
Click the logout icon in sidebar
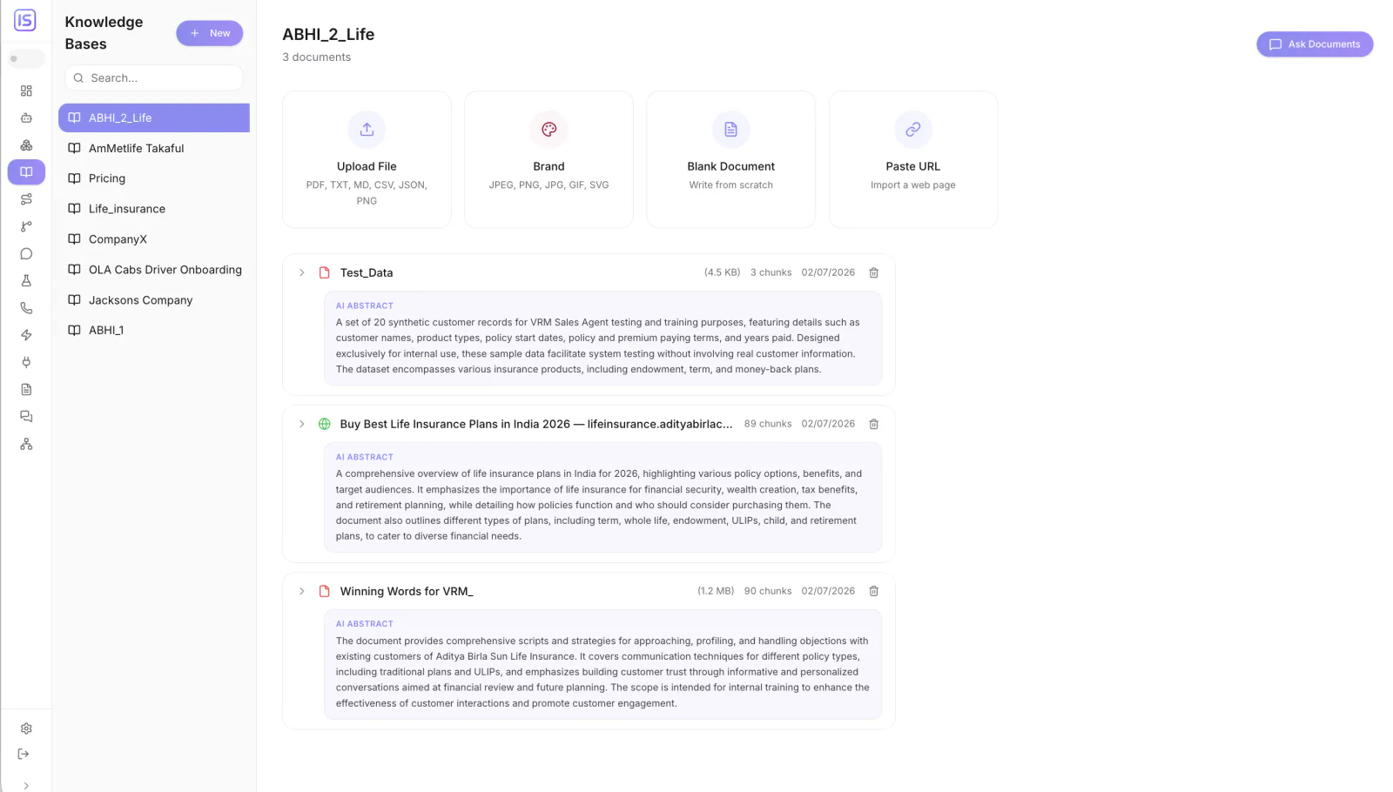point(24,754)
